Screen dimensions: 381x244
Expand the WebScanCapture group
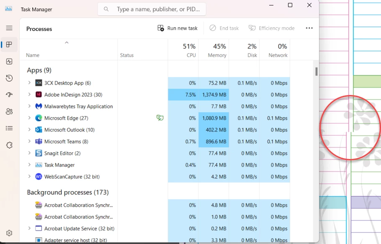pyautogui.click(x=29, y=176)
